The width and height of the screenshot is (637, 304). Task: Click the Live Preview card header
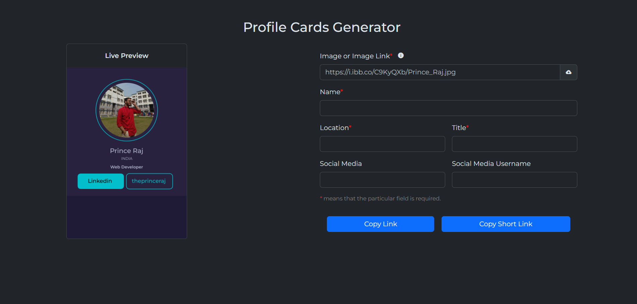click(x=126, y=56)
